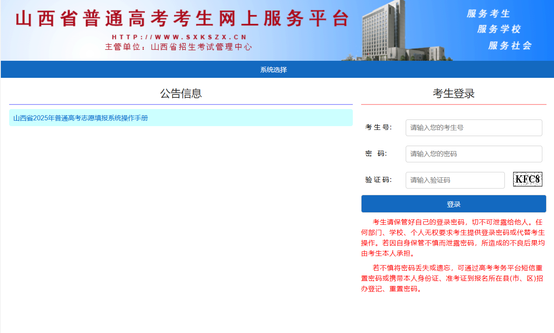Focus the 密码 input field

[x=474, y=154]
